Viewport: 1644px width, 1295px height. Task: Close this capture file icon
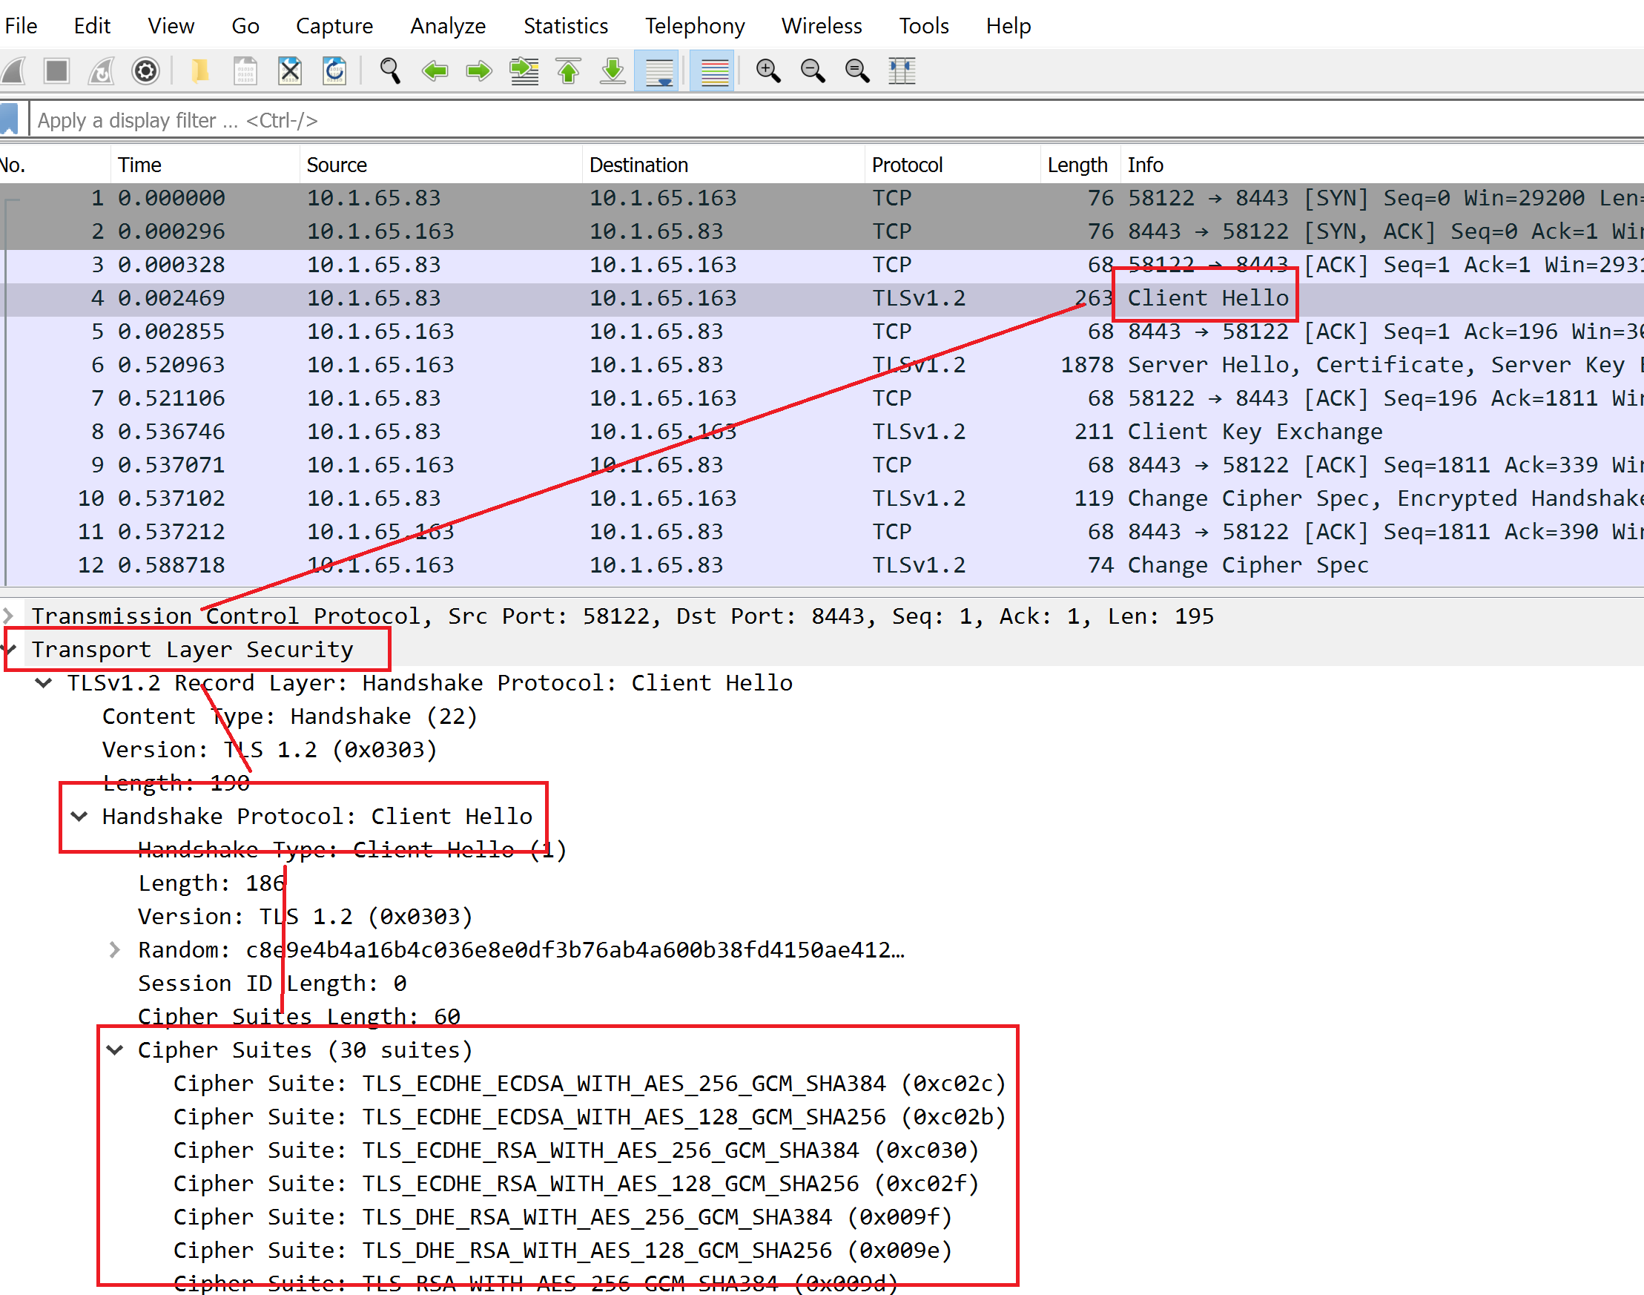[x=290, y=71]
